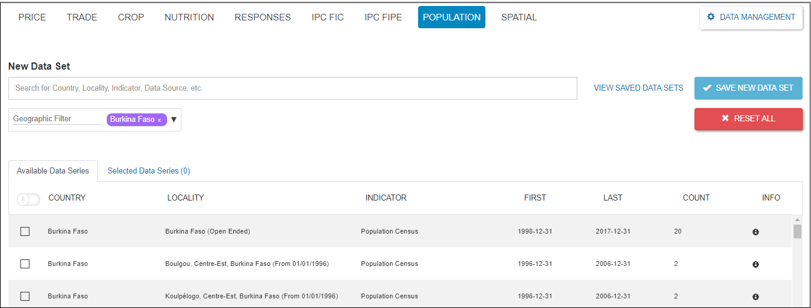Click info icon for Koulpélogo row
Screen dimensions: 811x308
coord(755,297)
